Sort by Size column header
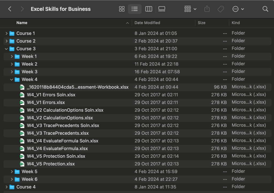274x193 pixels. click(201, 23)
